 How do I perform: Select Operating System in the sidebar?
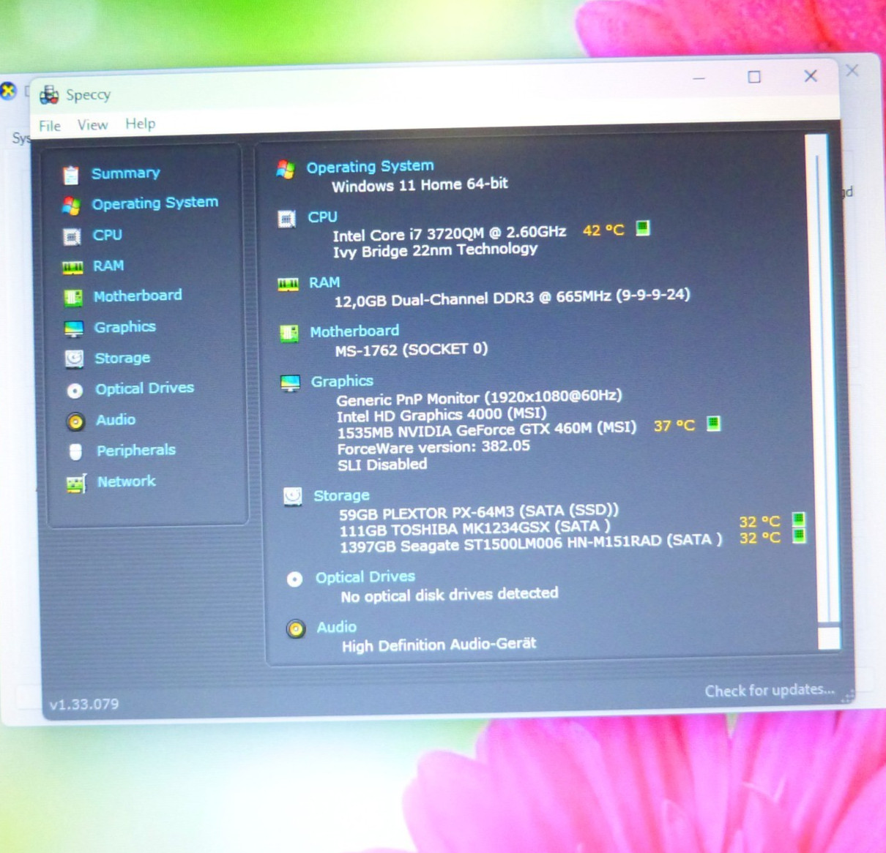point(155,203)
